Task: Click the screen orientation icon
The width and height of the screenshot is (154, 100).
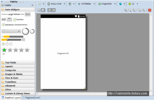Action: [x=70, y=4]
